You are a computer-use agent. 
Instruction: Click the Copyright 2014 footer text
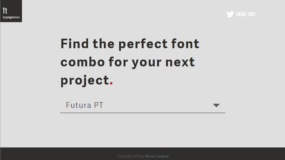click(129, 156)
